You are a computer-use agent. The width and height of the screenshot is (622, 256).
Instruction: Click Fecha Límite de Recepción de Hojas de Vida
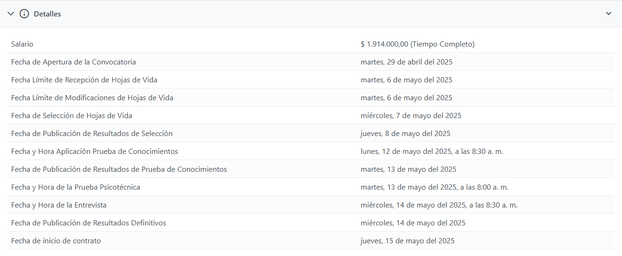tap(84, 80)
